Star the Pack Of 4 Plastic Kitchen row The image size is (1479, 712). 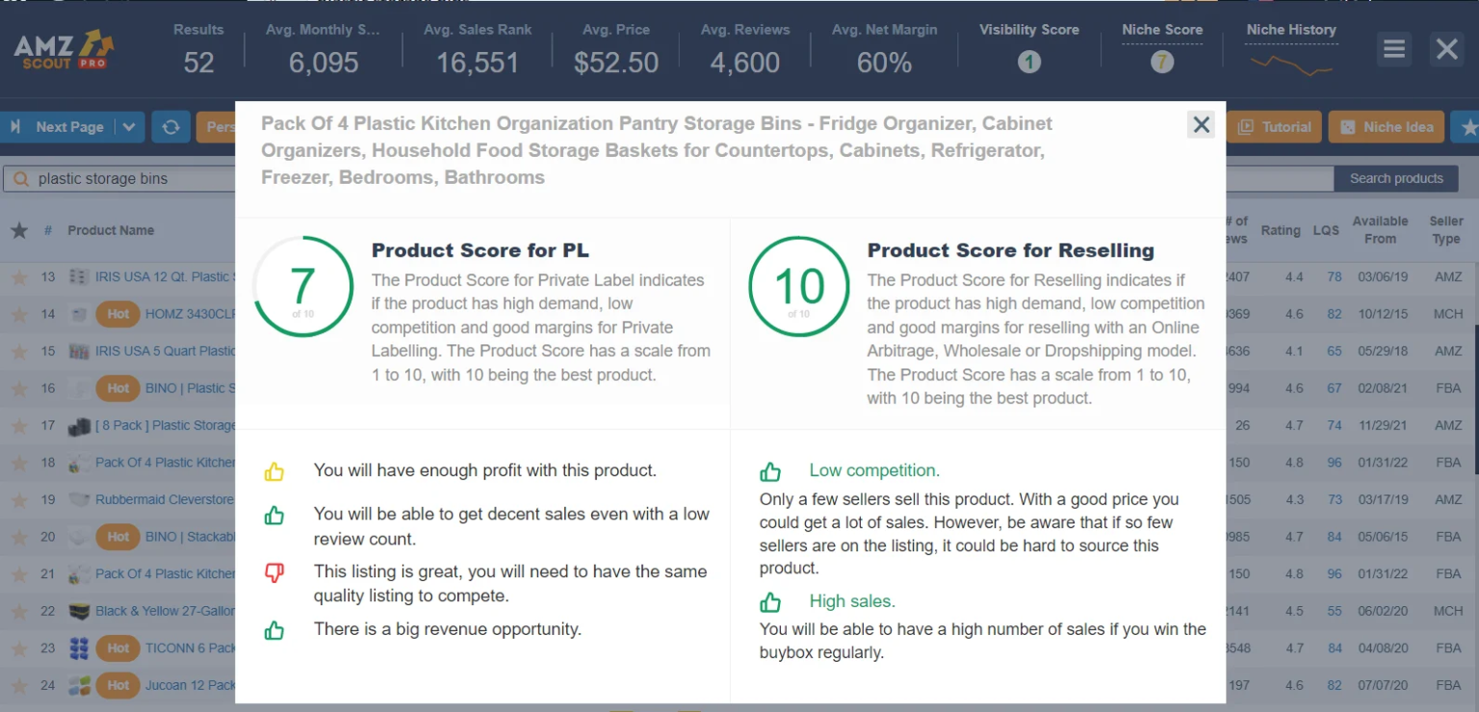coord(19,462)
